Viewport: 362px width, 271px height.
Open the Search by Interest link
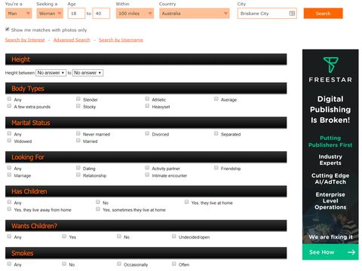tap(25, 40)
